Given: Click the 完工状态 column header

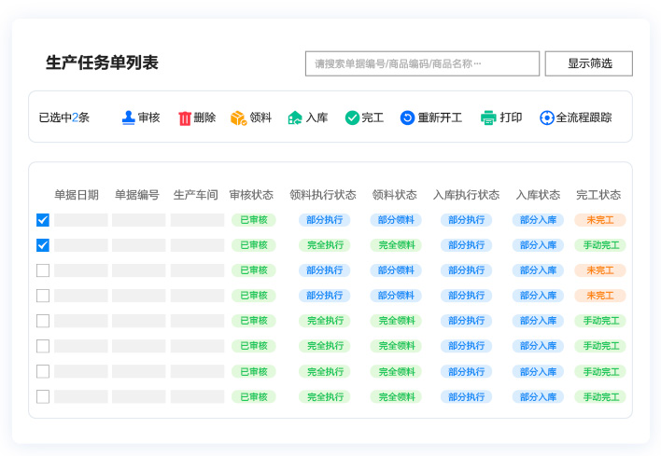Looking at the screenshot, I should (x=598, y=195).
